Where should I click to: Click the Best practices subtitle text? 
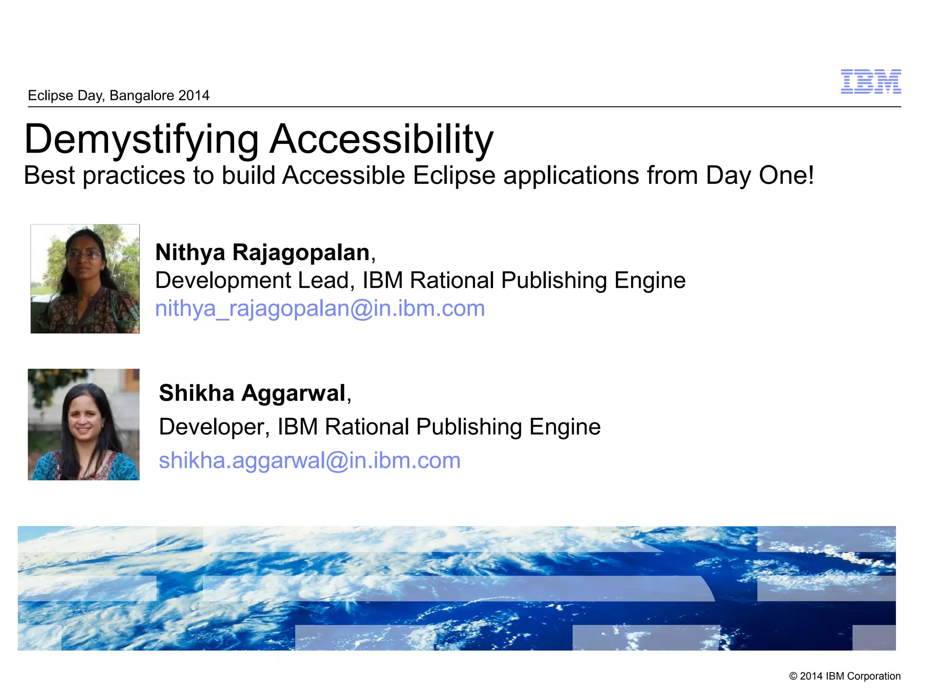418,176
